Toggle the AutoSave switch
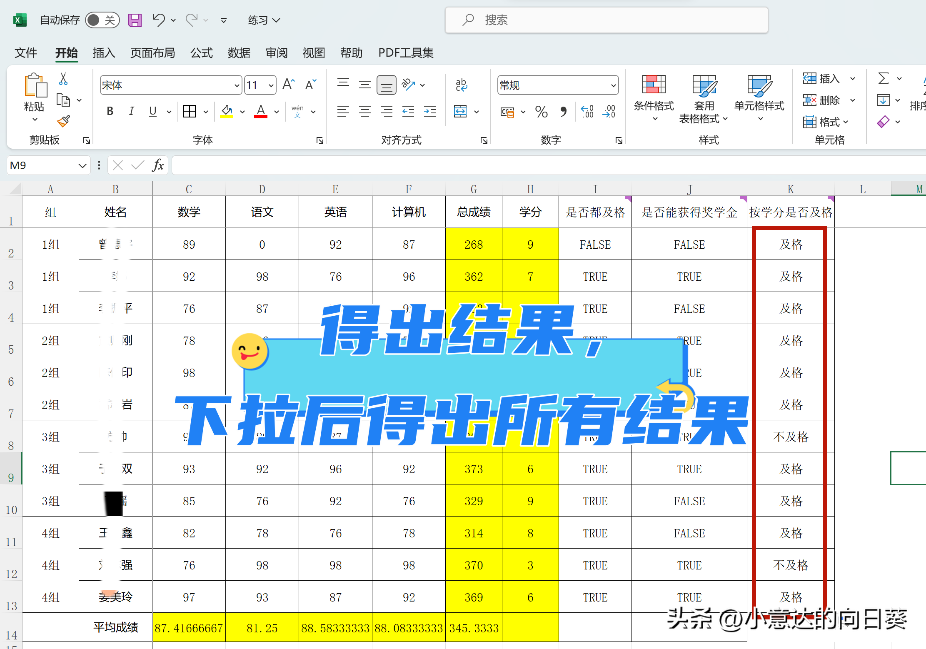Image resolution: width=926 pixels, height=649 pixels. click(102, 20)
